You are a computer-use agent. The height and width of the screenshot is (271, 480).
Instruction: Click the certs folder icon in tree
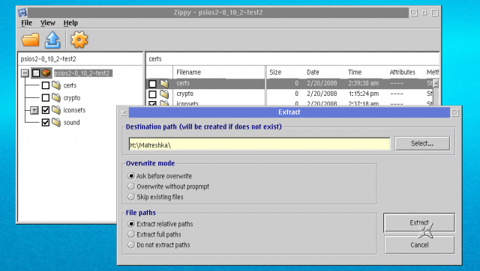coord(56,85)
